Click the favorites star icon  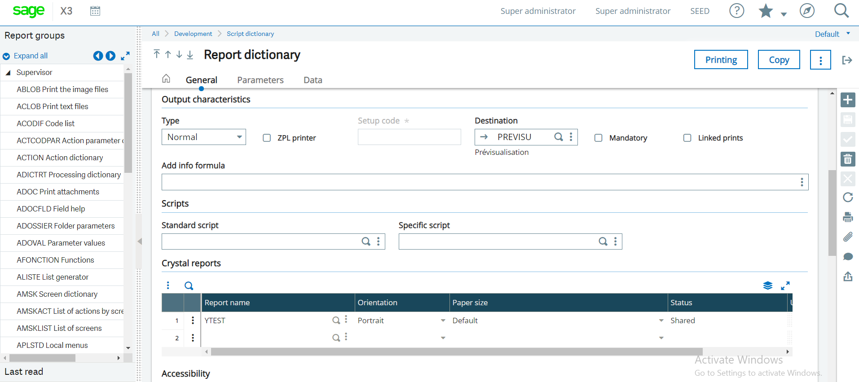click(766, 11)
